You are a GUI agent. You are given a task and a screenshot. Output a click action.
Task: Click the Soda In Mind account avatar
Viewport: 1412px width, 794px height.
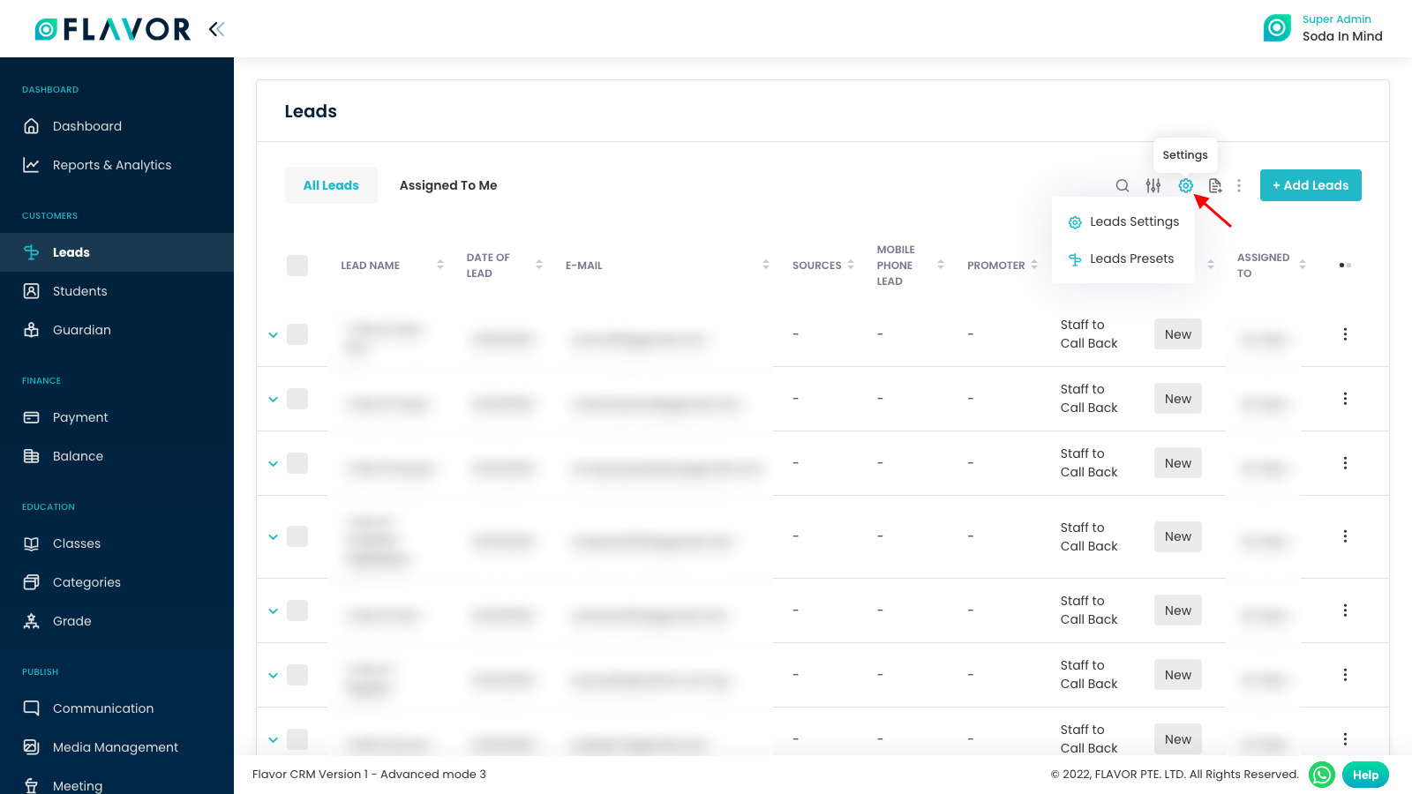click(1277, 27)
